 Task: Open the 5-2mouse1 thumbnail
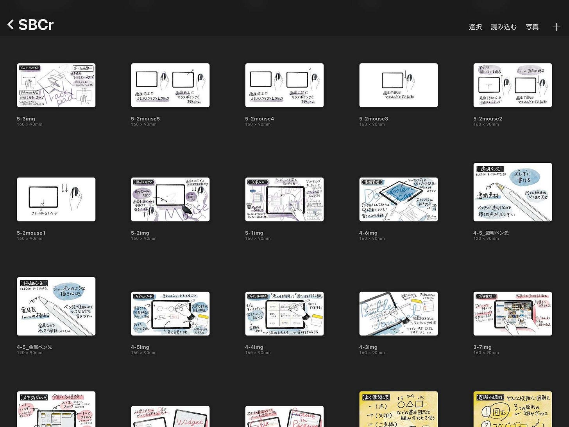coord(56,199)
